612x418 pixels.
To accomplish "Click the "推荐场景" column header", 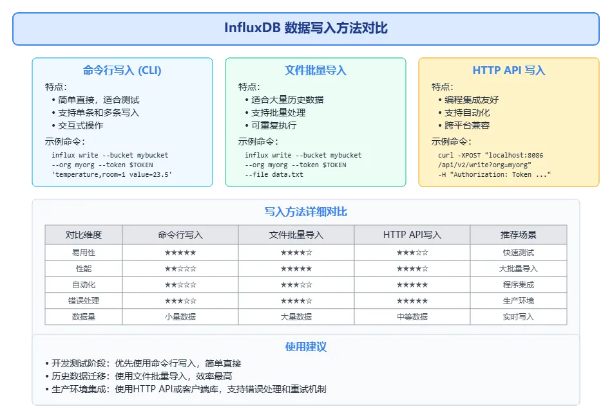I will pos(518,235).
